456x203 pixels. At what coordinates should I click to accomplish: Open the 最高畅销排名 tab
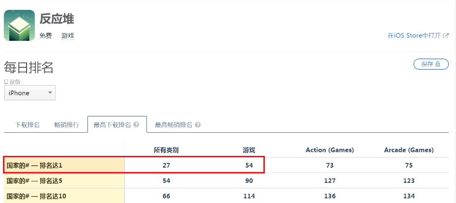[x=173, y=125]
